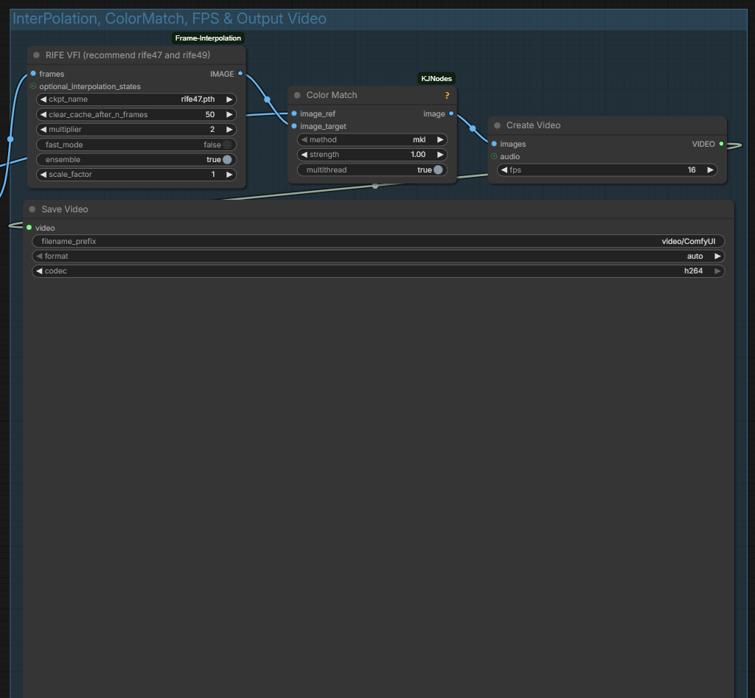755x698 pixels.
Task: Collapse the Save Video node using its dot
Action: (x=32, y=209)
